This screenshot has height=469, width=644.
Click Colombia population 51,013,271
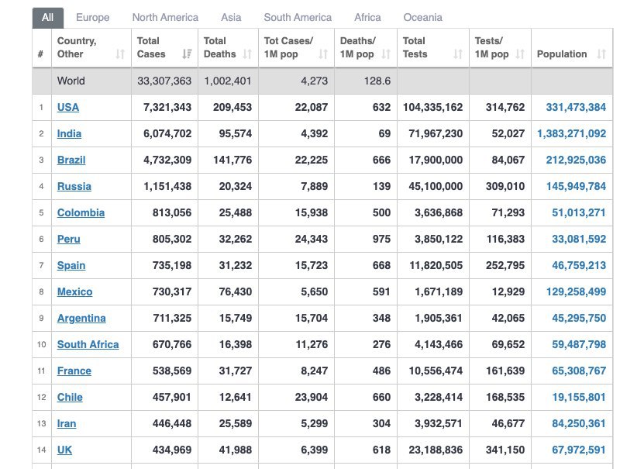click(x=579, y=212)
